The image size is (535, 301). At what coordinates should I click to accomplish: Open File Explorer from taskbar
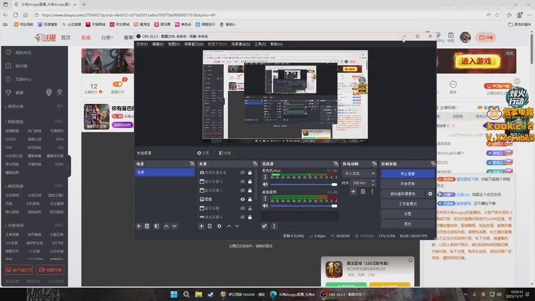pos(199,294)
